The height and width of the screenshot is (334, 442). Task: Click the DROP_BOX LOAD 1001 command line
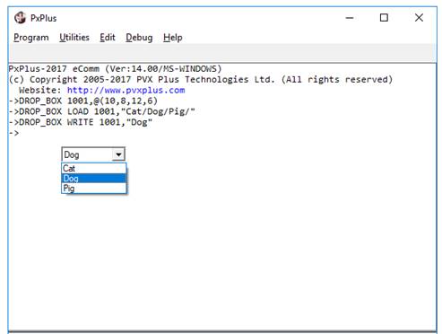(101, 111)
